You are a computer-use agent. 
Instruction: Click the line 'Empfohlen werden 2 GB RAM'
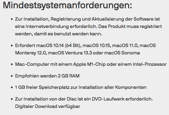(x=47, y=76)
